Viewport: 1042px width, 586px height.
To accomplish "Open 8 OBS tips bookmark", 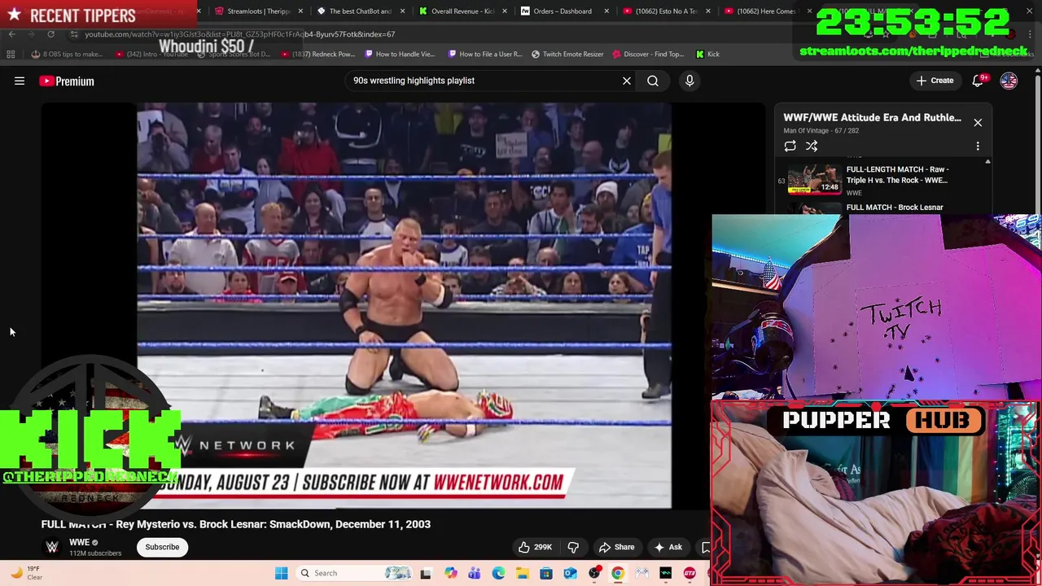I will point(67,55).
